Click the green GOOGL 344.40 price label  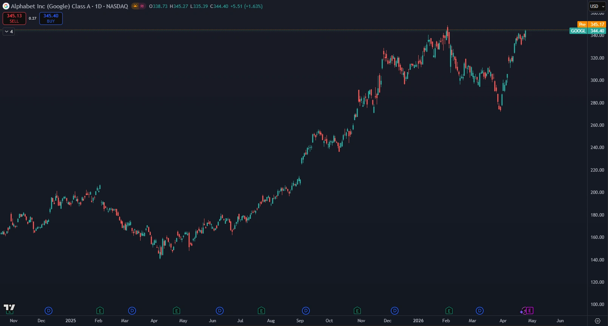point(587,31)
